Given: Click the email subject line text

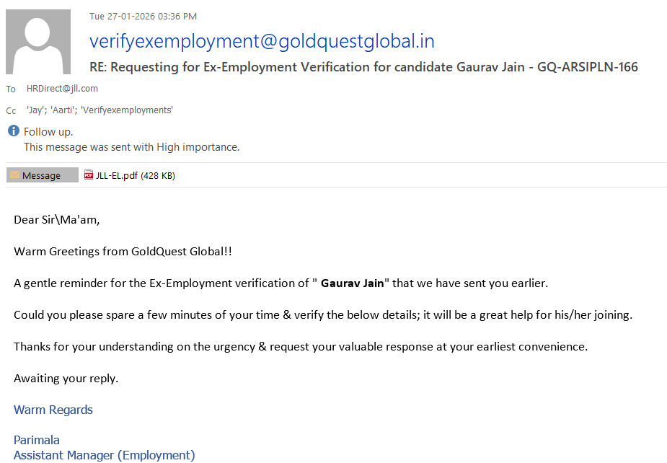Looking at the screenshot, I should tap(363, 67).
